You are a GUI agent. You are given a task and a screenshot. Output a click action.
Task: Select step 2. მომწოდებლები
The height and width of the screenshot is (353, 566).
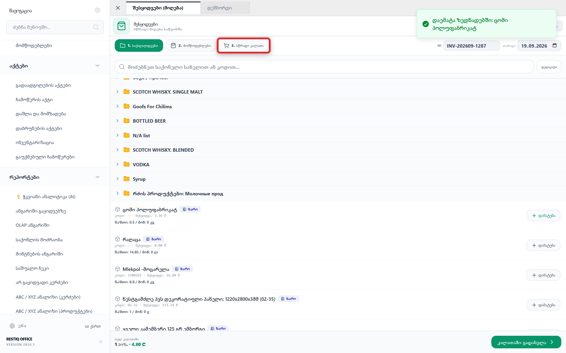191,45
